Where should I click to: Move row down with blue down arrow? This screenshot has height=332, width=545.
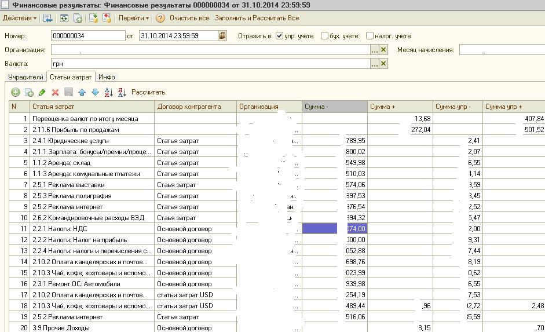pyautogui.click(x=95, y=92)
